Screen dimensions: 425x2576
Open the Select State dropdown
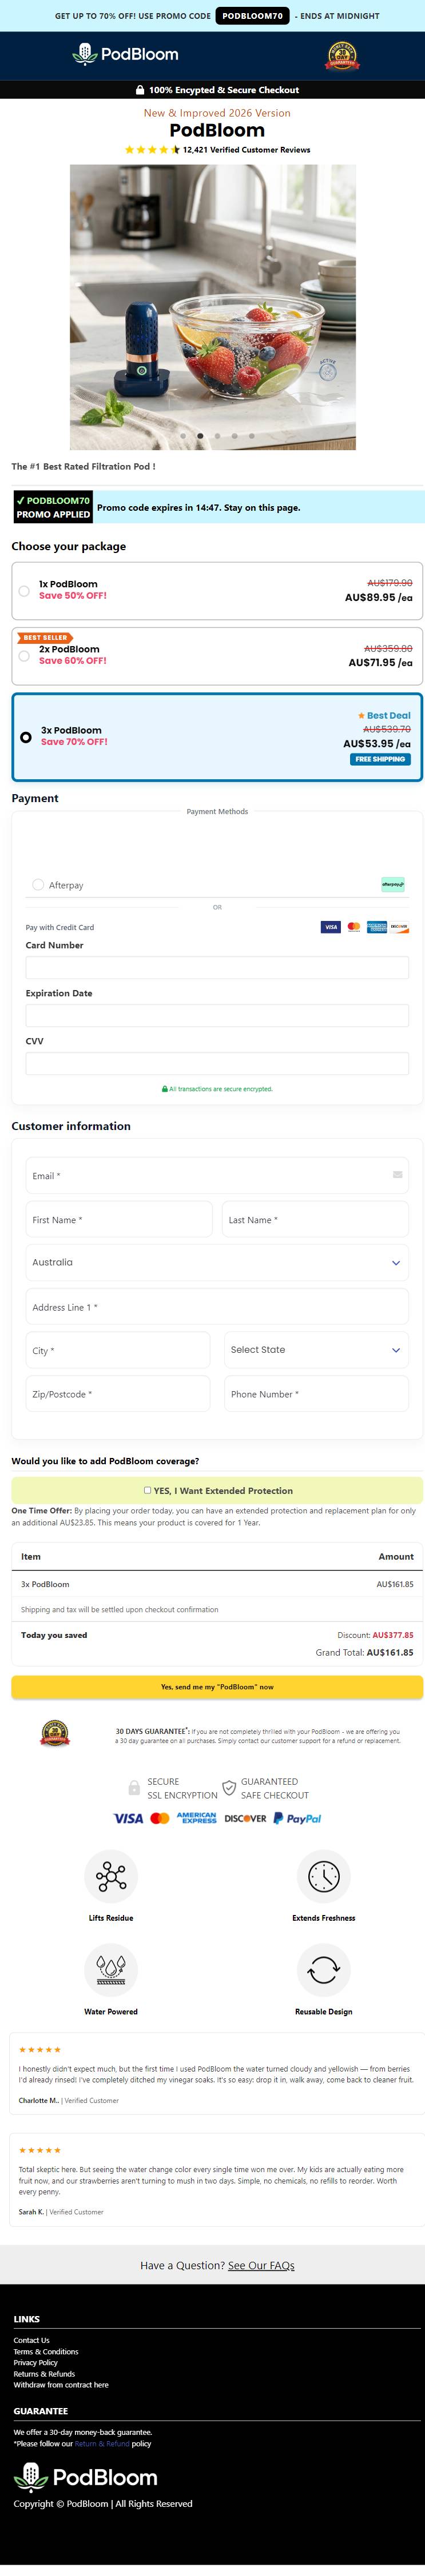pyautogui.click(x=317, y=1349)
